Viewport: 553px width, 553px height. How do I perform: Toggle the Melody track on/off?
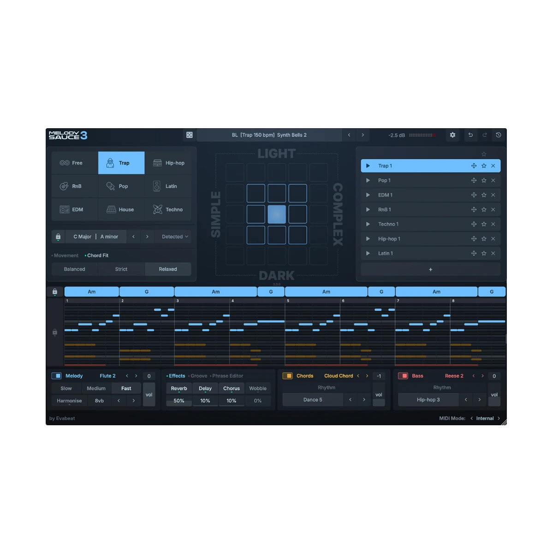pyautogui.click(x=56, y=376)
